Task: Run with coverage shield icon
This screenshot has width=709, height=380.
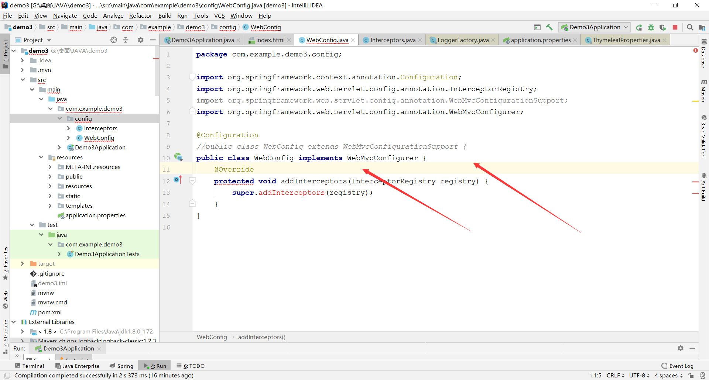Action: 663,27
